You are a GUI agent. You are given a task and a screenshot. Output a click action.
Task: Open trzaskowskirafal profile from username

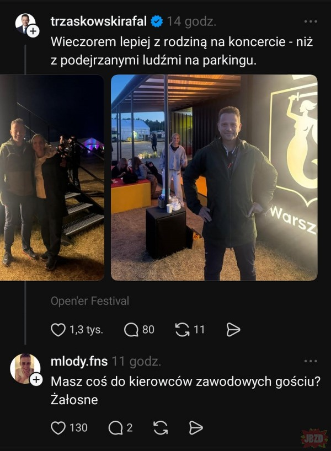click(99, 22)
